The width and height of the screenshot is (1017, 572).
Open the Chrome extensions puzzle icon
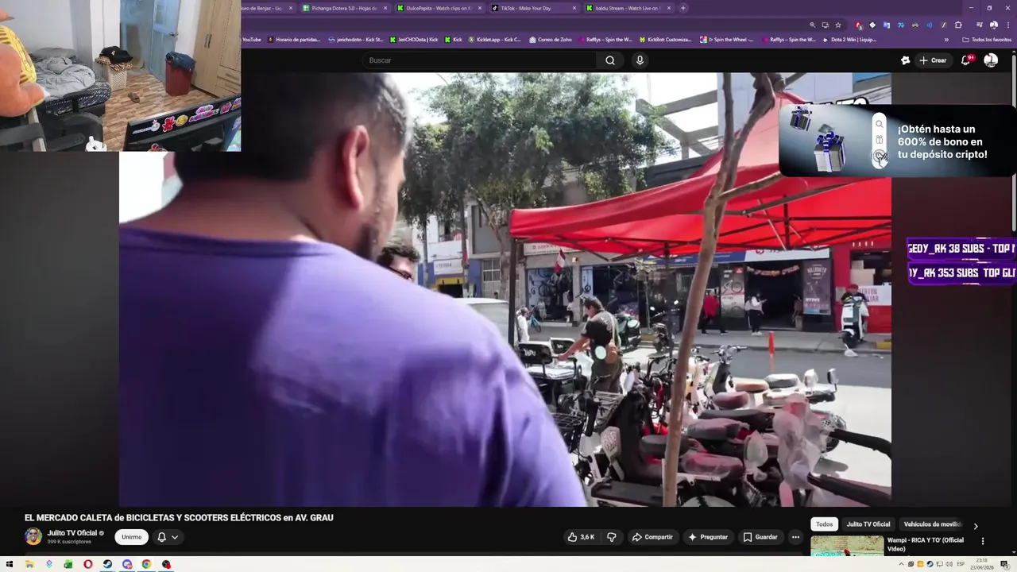(958, 25)
